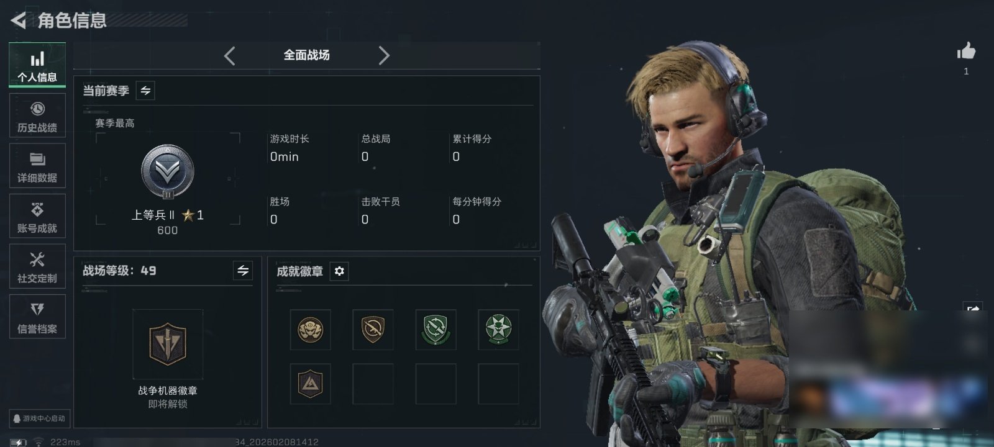Image resolution: width=994 pixels, height=447 pixels.
Task: Click the 游戏中心启动 button
Action: tap(38, 418)
